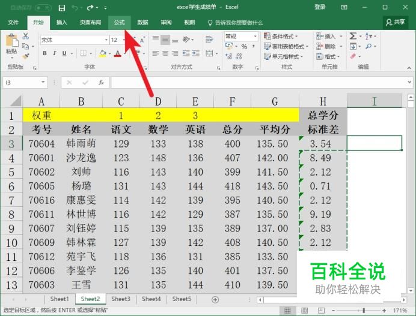416x316 pixels.
Task: Click the Clear eraser icon
Action: tap(353, 56)
